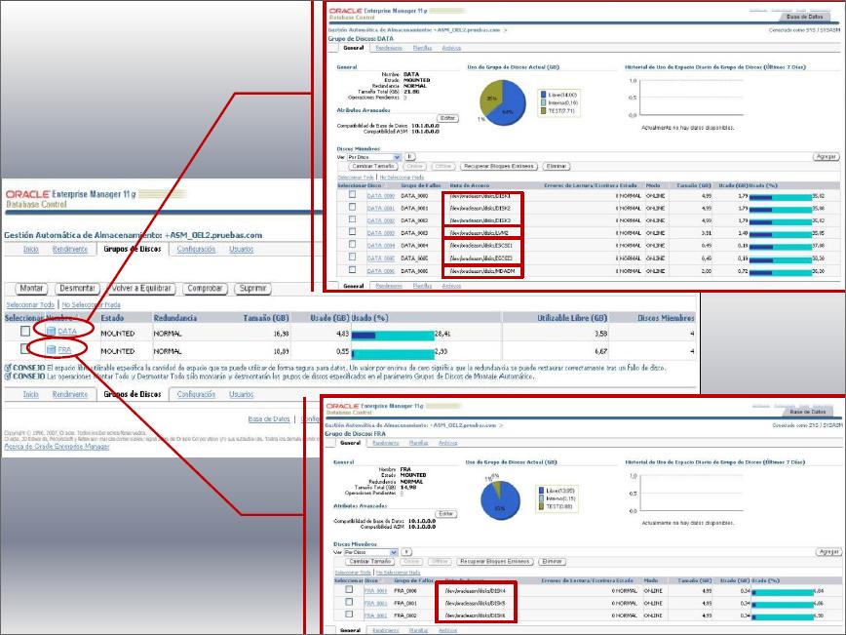Open the FRA disk group icon in main list
This screenshot has height=635, width=846.
click(x=51, y=350)
